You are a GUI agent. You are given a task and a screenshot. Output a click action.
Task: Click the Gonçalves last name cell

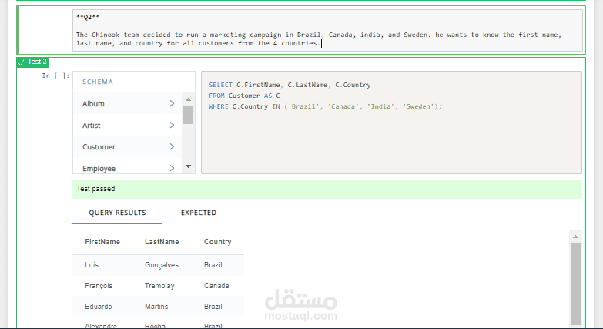pyautogui.click(x=162, y=265)
